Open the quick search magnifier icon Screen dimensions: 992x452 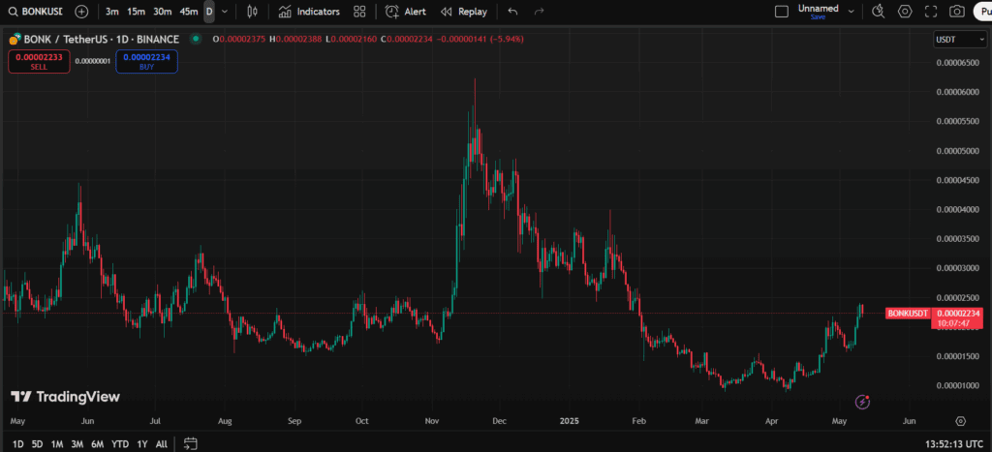point(879,12)
